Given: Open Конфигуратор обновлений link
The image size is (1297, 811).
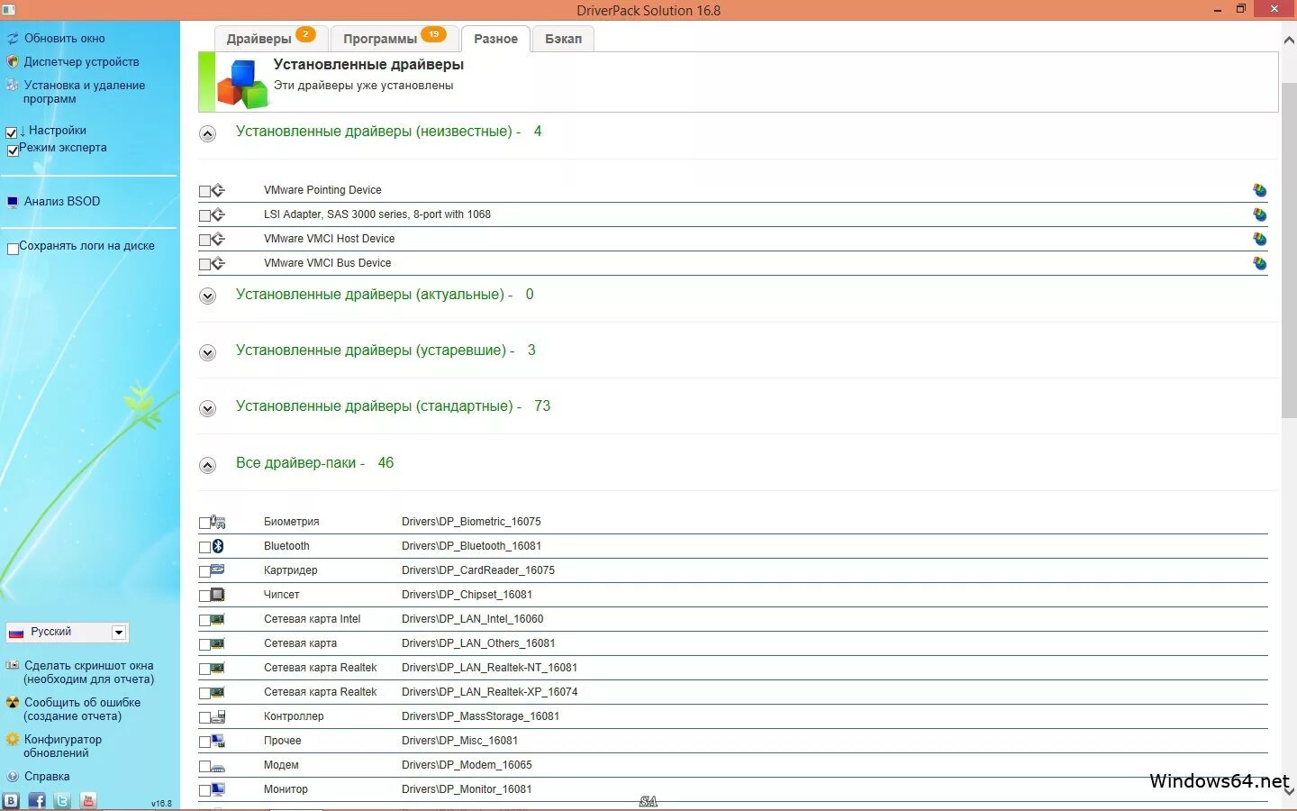Looking at the screenshot, I should (x=62, y=746).
